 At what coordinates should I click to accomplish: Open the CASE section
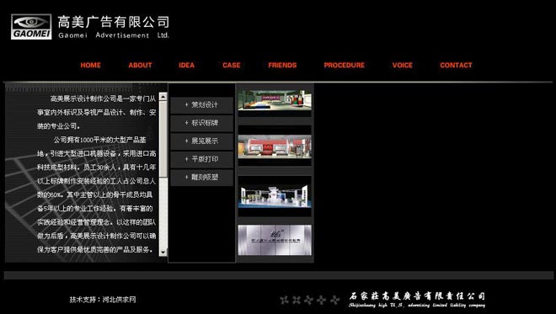coord(232,65)
